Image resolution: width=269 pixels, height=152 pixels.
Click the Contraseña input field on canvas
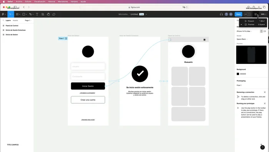88,77
